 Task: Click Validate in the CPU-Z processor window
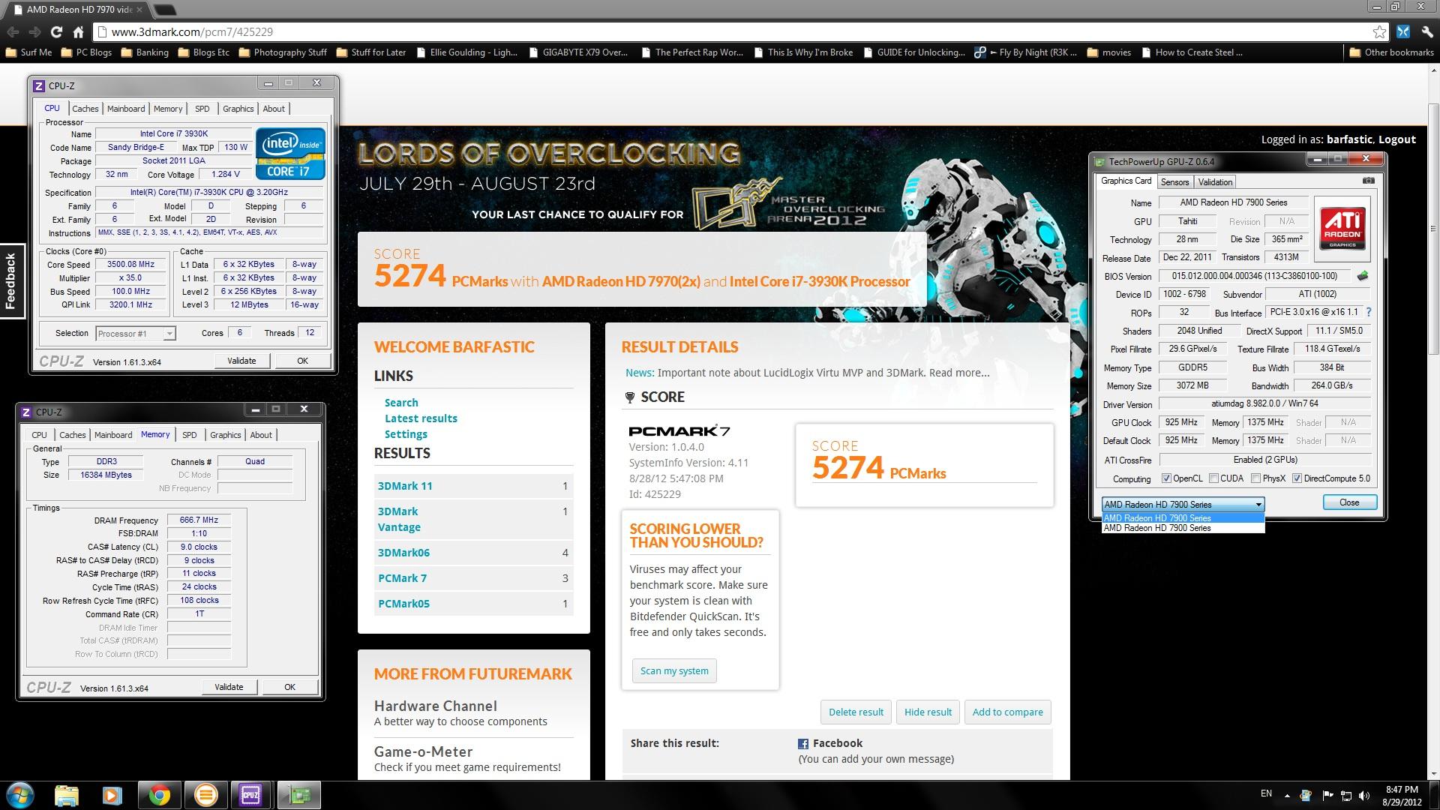[x=241, y=361]
